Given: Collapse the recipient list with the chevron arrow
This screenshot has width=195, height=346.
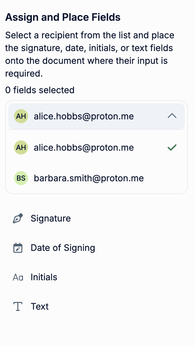Looking at the screenshot, I should 172,116.
